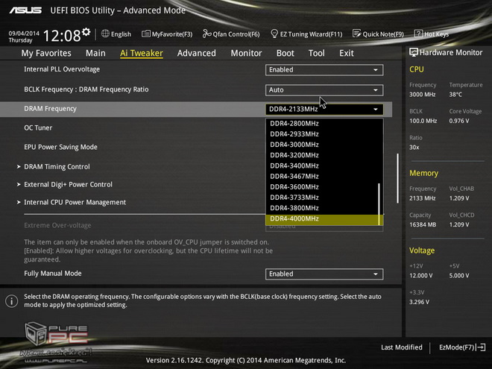The image size is (492, 369).
Task: Go to the Monitor tab
Action: click(246, 53)
